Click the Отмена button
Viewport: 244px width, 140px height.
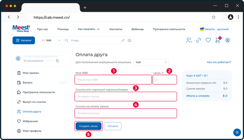click(113, 126)
